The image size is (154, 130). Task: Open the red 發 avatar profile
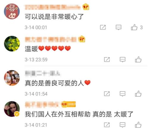(12, 11)
